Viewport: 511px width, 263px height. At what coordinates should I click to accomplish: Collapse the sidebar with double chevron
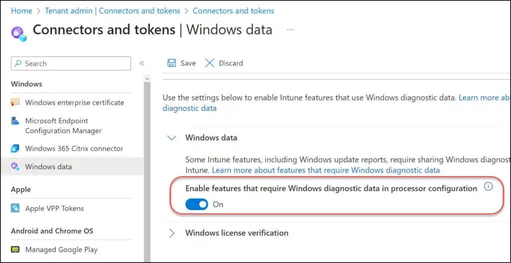(142, 63)
